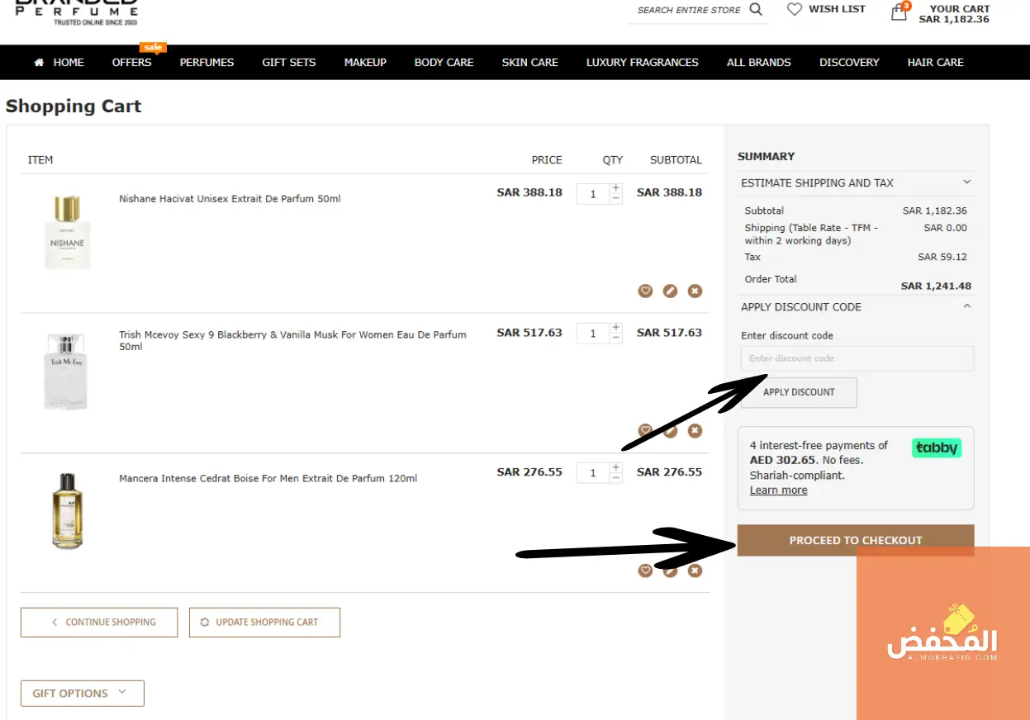Open the Wish List link
The height and width of the screenshot is (720, 1030).
click(837, 9)
